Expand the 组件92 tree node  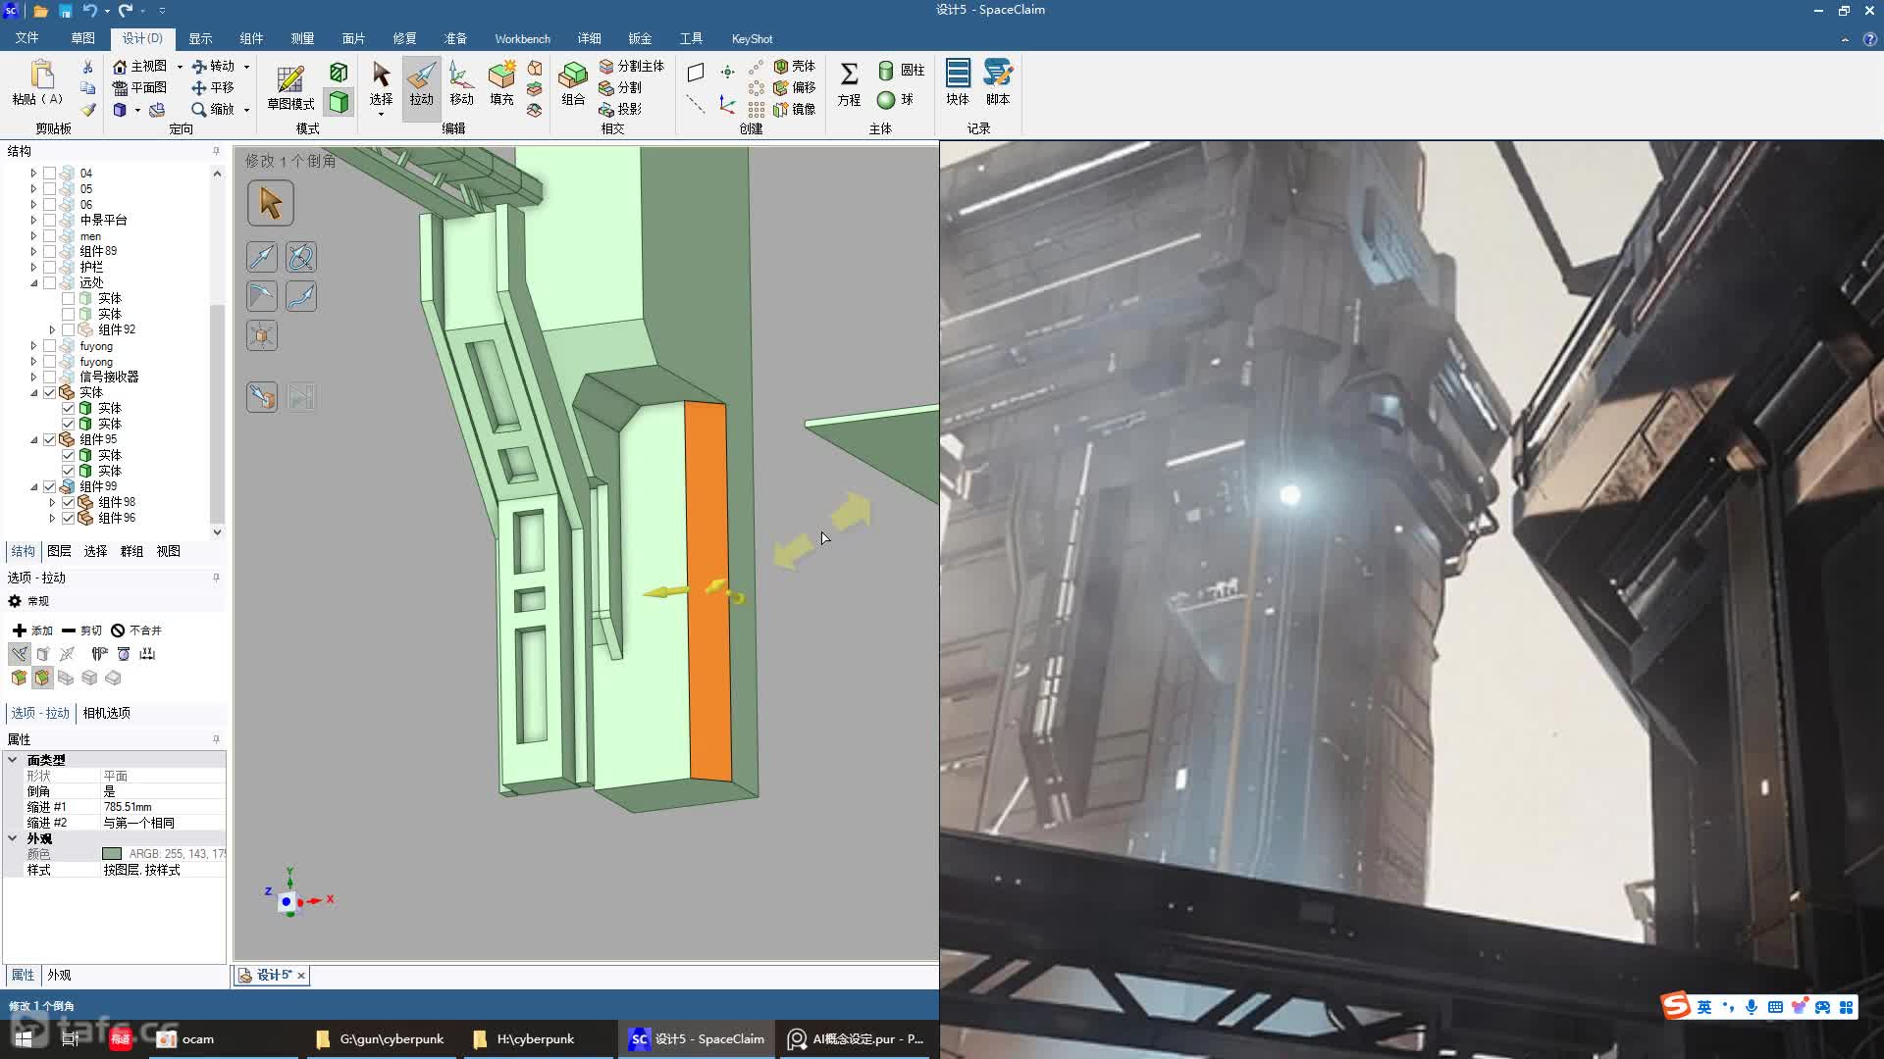pos(52,329)
